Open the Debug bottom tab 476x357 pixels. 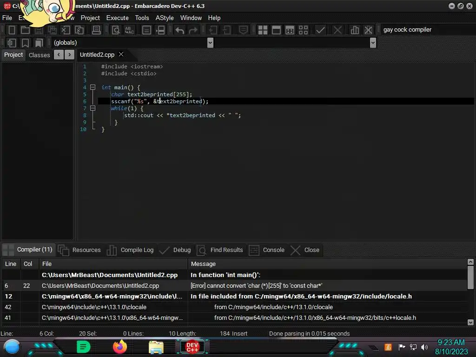175,250
